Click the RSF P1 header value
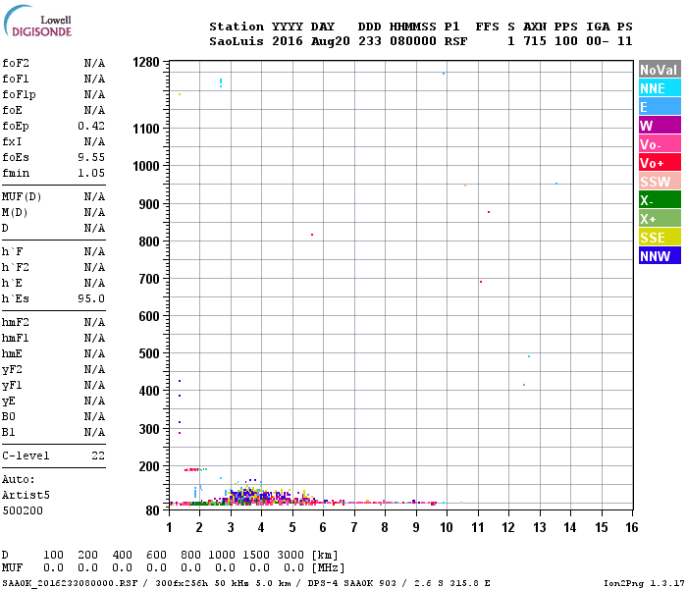 tap(455, 41)
